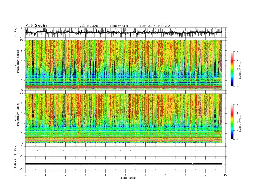Viewport: 254px width, 196px height.
Task: Click the '9' tick label on time axis
Action: click(205, 175)
